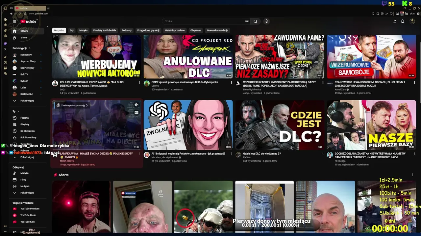The width and height of the screenshot is (421, 236).
Task: Open the notifications bell
Action: tap(403, 21)
